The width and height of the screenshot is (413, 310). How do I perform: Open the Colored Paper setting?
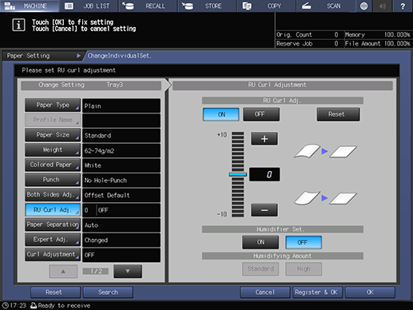coord(53,165)
